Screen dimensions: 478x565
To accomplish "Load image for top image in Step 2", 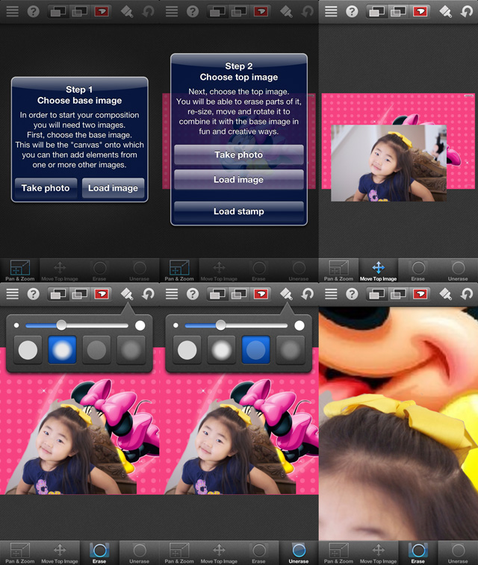I will (x=239, y=179).
